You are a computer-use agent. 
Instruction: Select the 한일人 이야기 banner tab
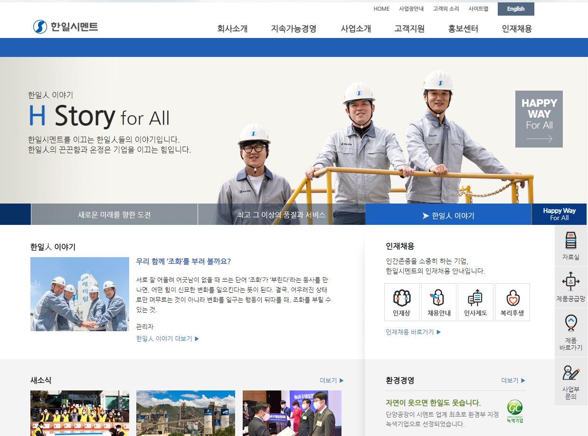click(x=448, y=214)
